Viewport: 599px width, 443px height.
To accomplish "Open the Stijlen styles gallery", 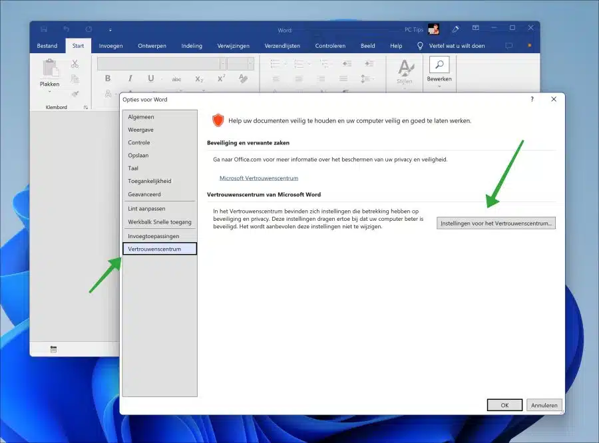I will 405,73.
